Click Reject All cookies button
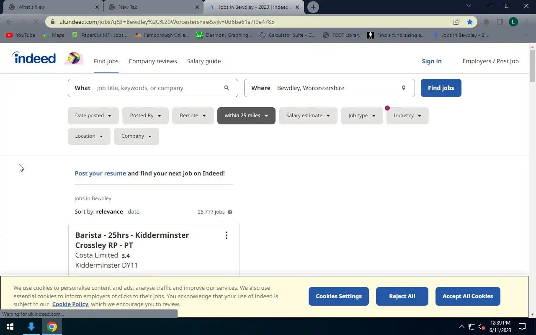 click(402, 296)
